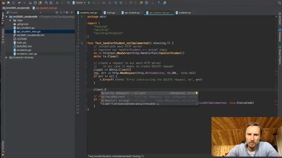Open the Replace toolbar icon
The width and height of the screenshot is (282, 158).
coord(51,3)
